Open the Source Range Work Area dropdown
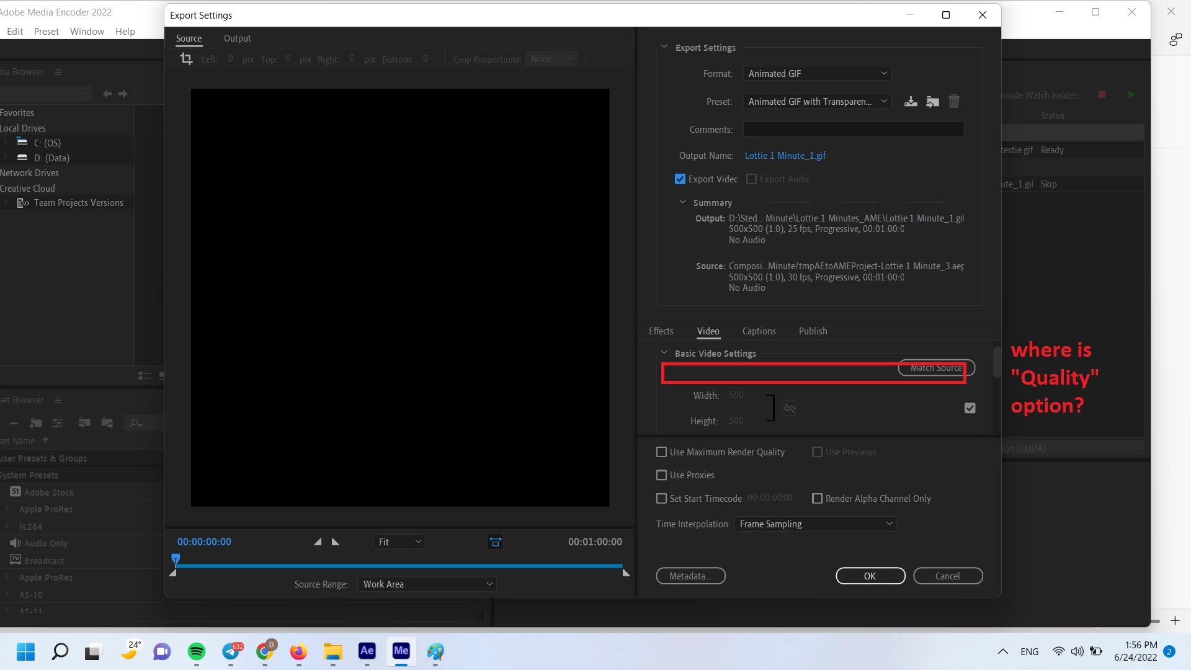 coord(427,584)
